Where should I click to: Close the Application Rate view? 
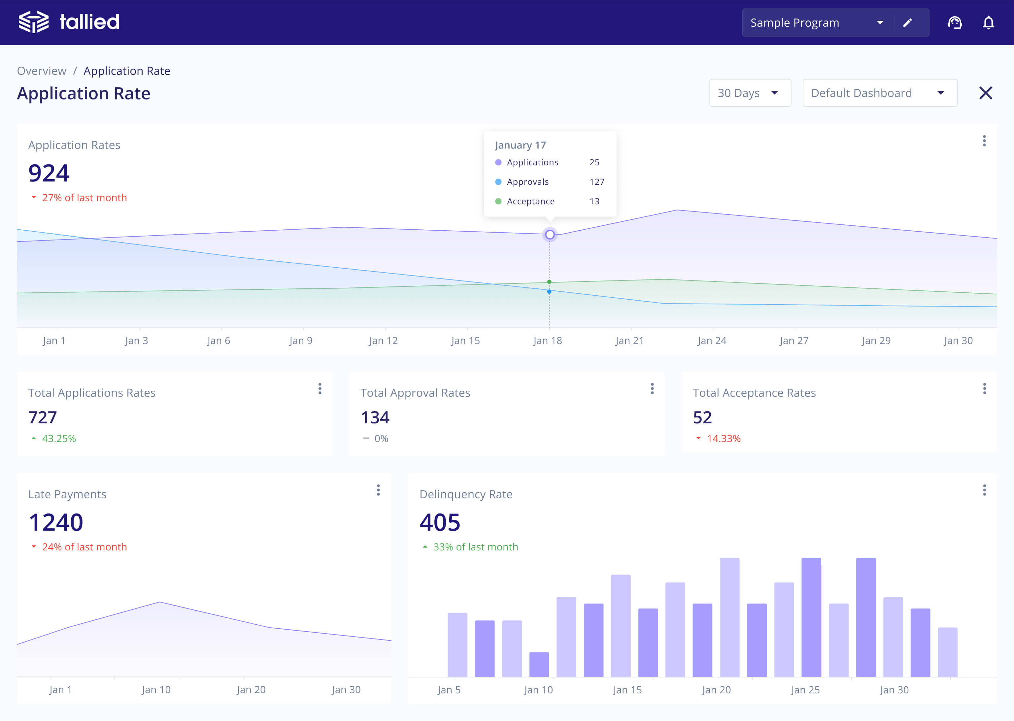(986, 93)
